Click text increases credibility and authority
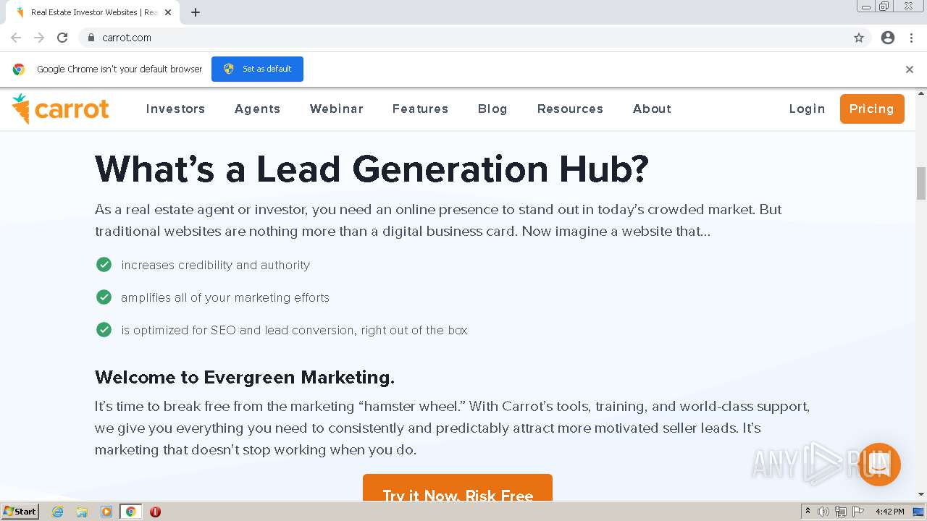 coord(216,265)
